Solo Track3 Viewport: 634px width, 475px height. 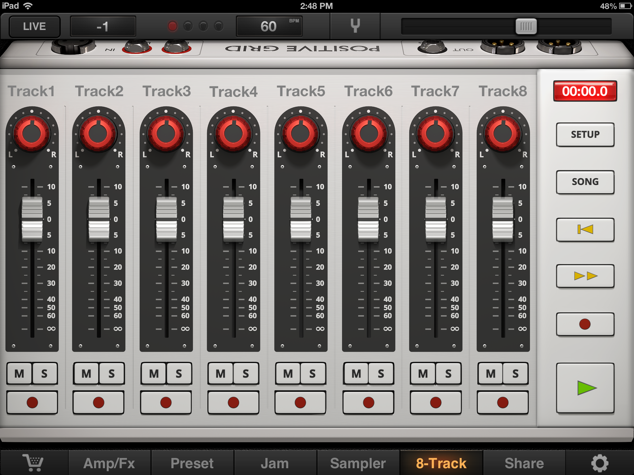coord(179,374)
